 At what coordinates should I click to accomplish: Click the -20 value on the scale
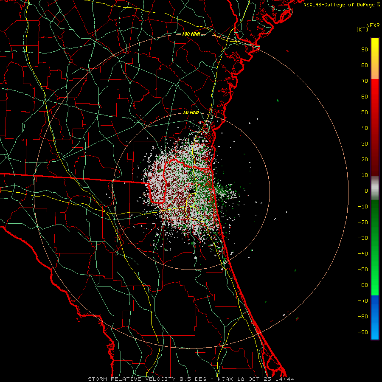(x=363, y=222)
